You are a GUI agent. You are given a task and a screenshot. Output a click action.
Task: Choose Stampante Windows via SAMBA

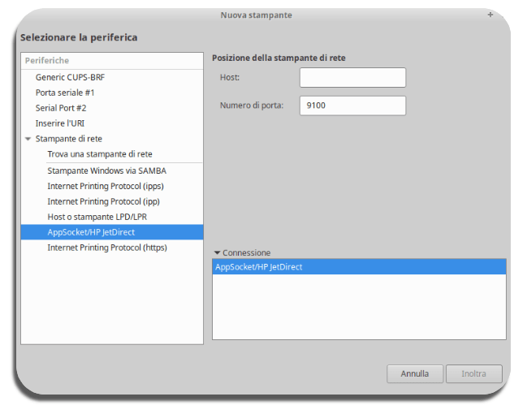106,170
